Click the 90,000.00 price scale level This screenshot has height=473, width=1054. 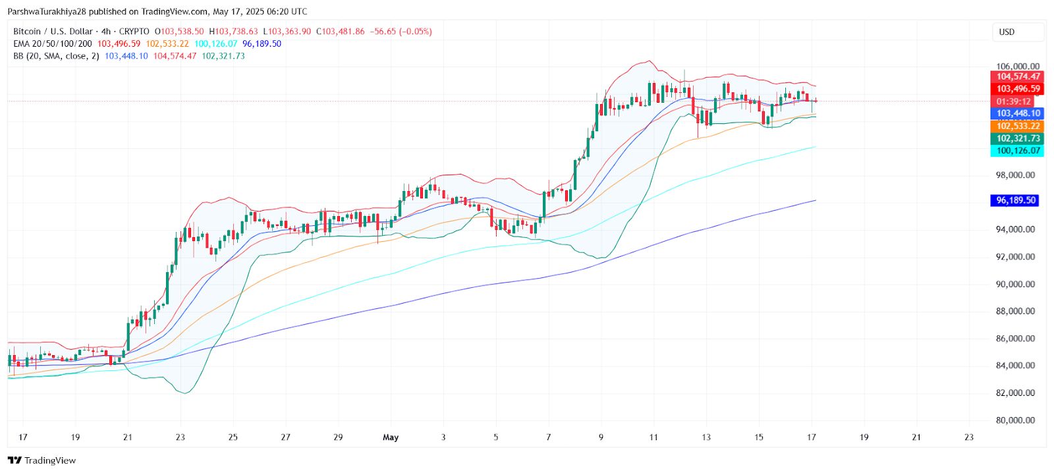(x=1015, y=284)
